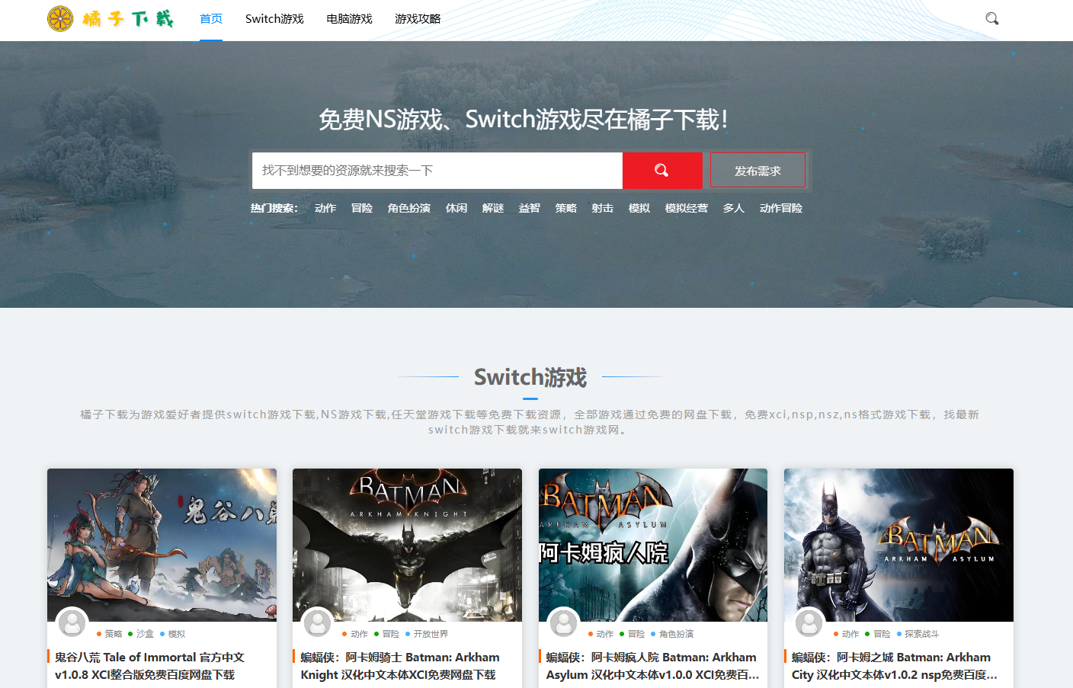Open 蝙蝠侠：阿卡姆骑士 title link
The image size is (1073, 688).
[x=400, y=666]
